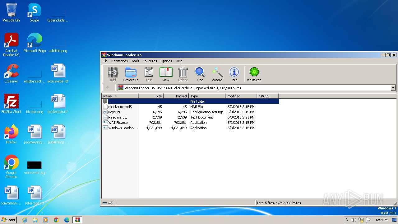Sort by CRC32 column header

point(268,96)
